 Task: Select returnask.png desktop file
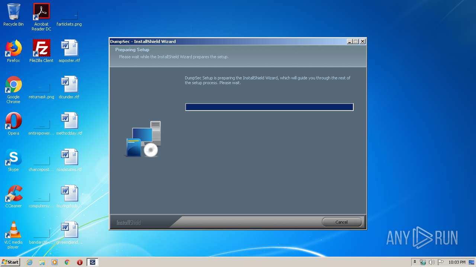(x=41, y=88)
